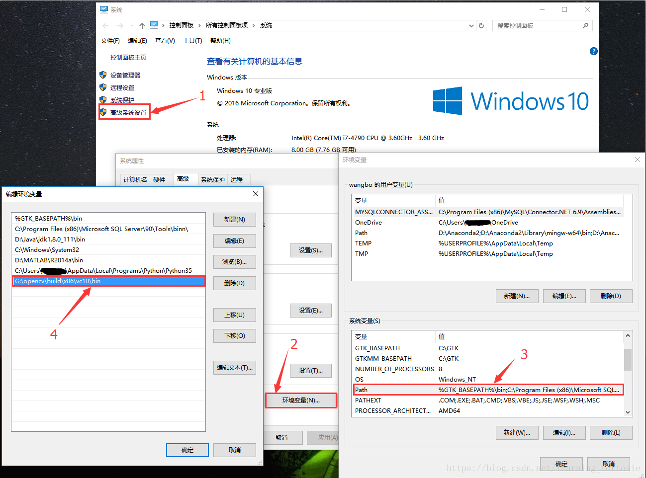Click 上移(U) button

pyautogui.click(x=234, y=315)
